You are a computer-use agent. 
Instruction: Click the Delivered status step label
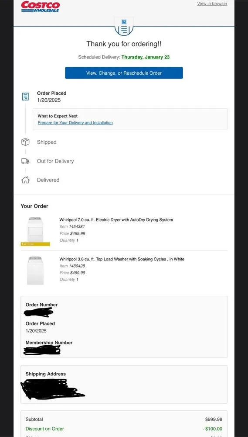click(48, 180)
